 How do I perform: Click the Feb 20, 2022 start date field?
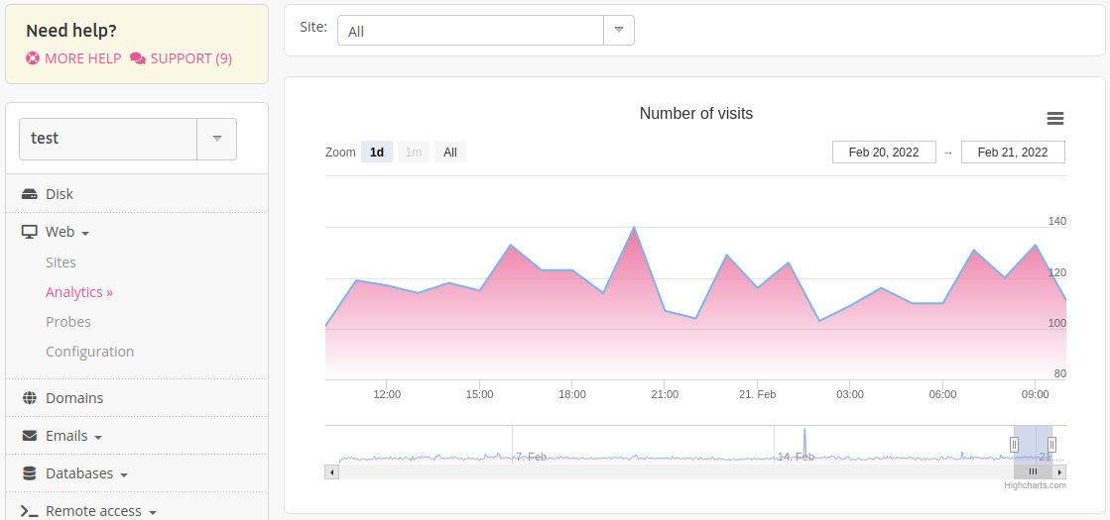(884, 153)
